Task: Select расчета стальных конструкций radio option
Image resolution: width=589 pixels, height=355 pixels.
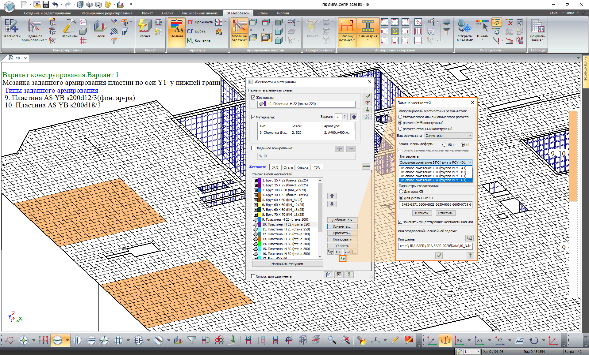Action: (400, 129)
